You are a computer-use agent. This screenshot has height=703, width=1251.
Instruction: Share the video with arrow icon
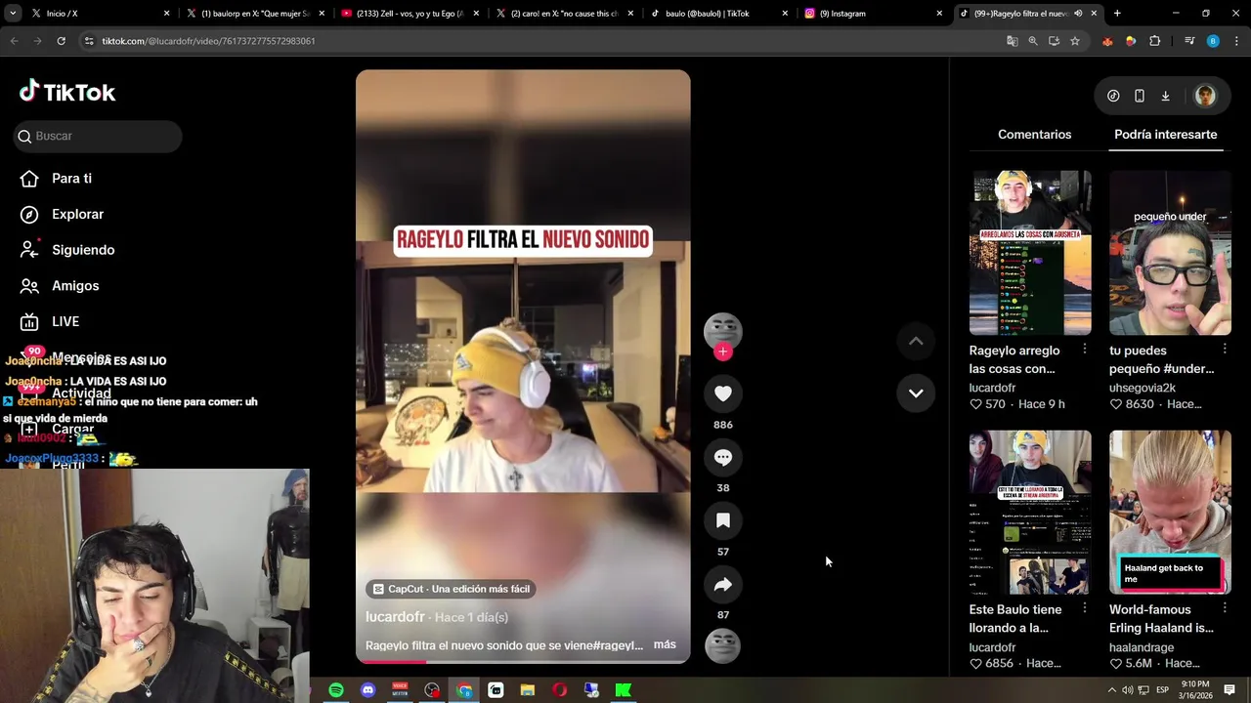click(x=723, y=584)
